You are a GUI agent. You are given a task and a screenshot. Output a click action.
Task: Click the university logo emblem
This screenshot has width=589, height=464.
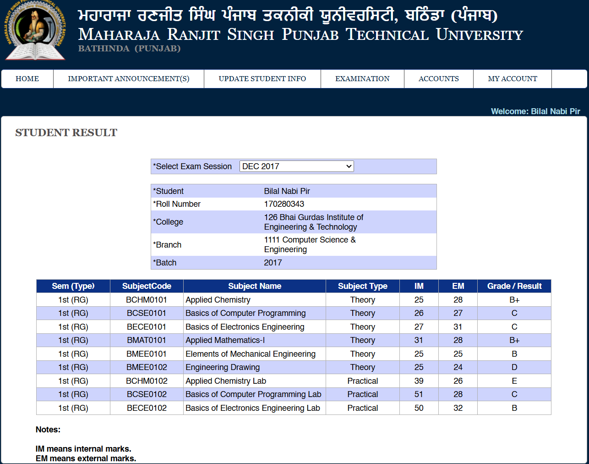(35, 30)
